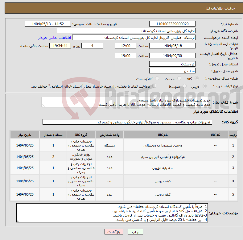Select the جزیی purchase type radio
The image size is (243, 240).
[204, 86]
